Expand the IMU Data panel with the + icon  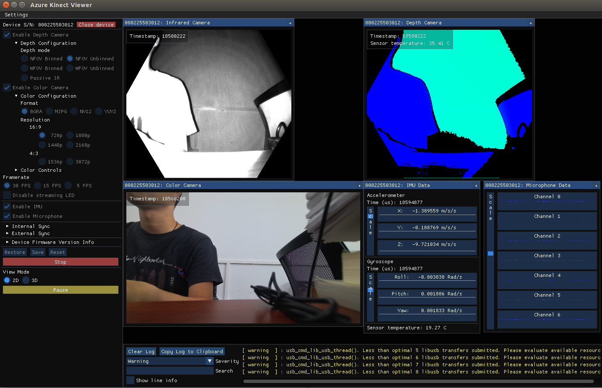(476, 185)
